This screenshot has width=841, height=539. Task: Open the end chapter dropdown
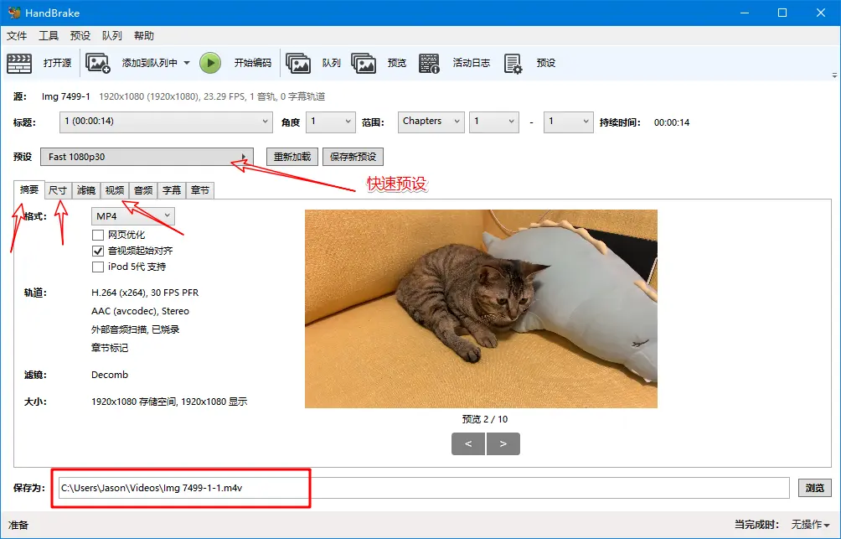coord(569,122)
